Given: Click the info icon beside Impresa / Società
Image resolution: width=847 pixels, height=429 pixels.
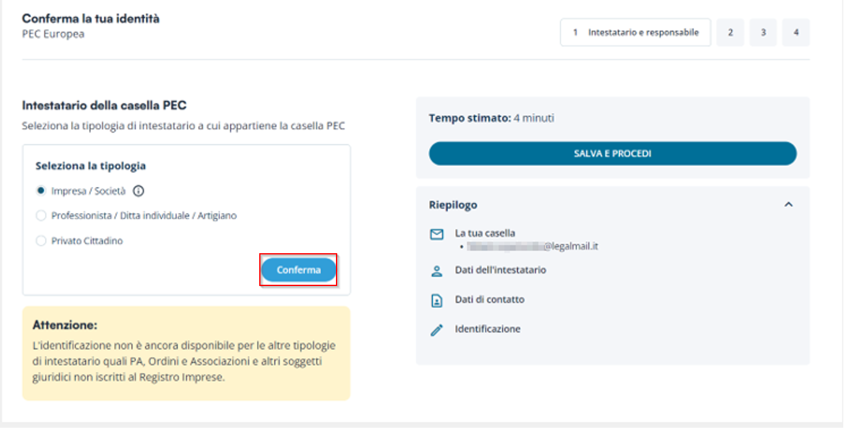Looking at the screenshot, I should pos(139,191).
